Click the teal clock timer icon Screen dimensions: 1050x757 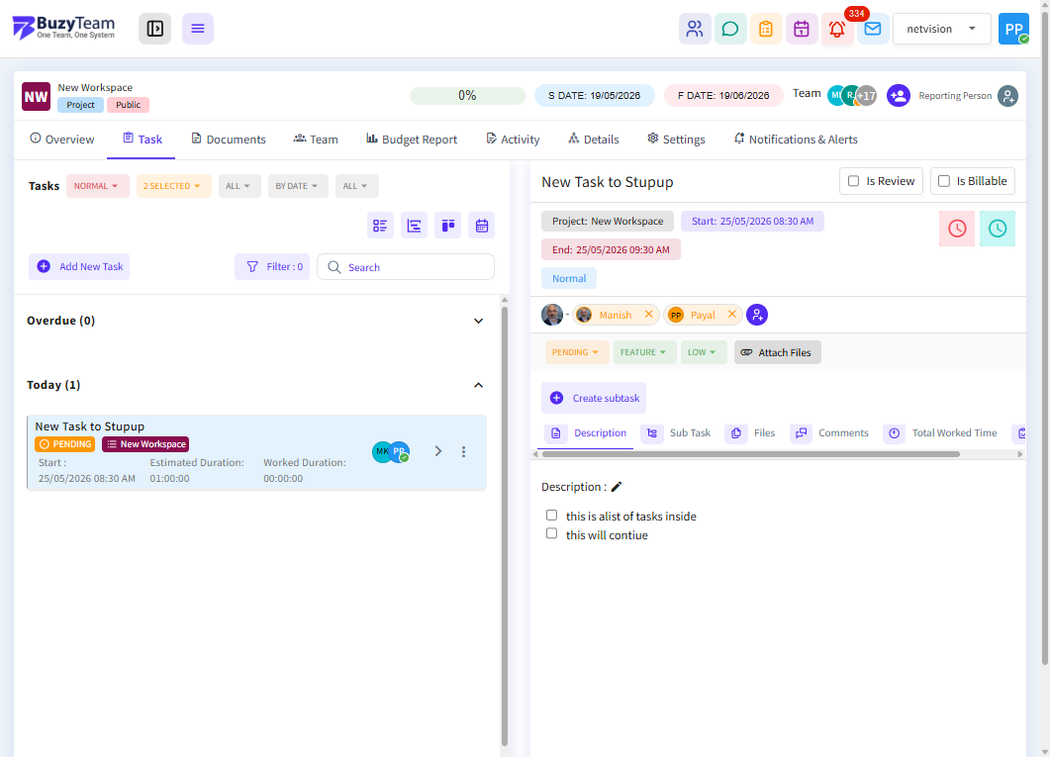click(998, 229)
